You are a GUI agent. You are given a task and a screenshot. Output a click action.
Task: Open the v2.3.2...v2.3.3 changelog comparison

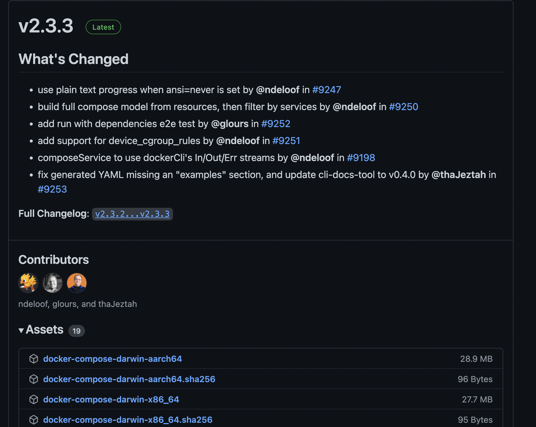(x=132, y=214)
